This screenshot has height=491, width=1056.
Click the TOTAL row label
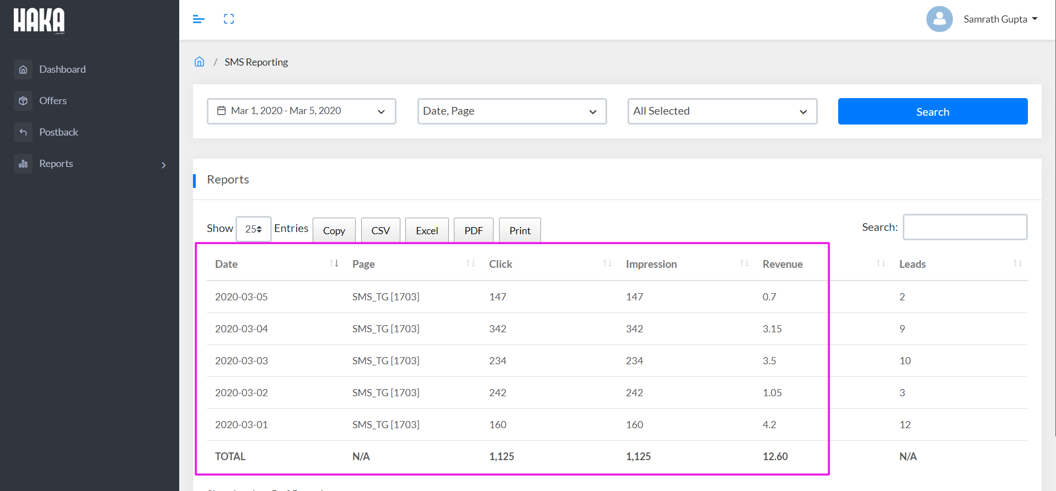[x=230, y=456]
